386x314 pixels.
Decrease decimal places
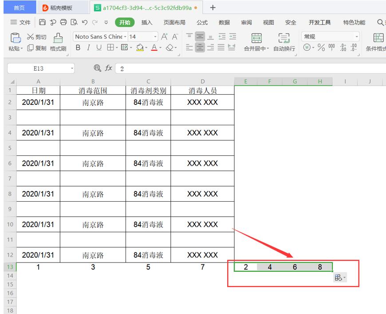tap(354, 47)
